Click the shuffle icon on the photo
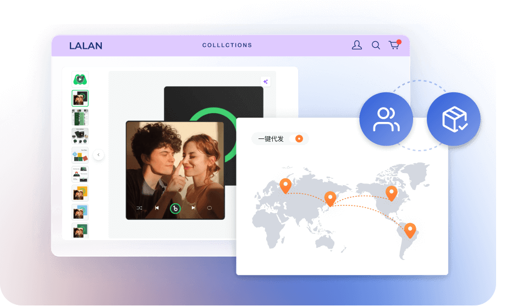Image resolution: width=506 pixels, height=306 pixels. 139,208
